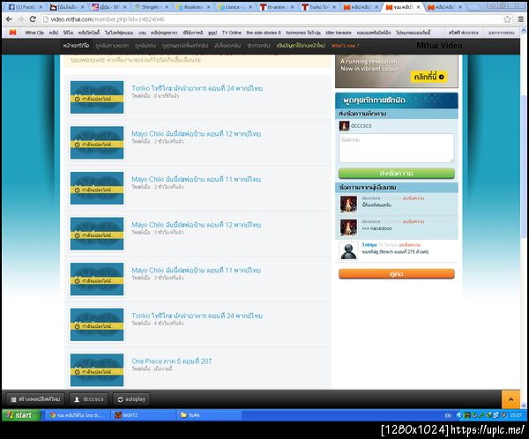Switch to the th-anime tab
The height and width of the screenshot is (439, 529).
(277, 7)
